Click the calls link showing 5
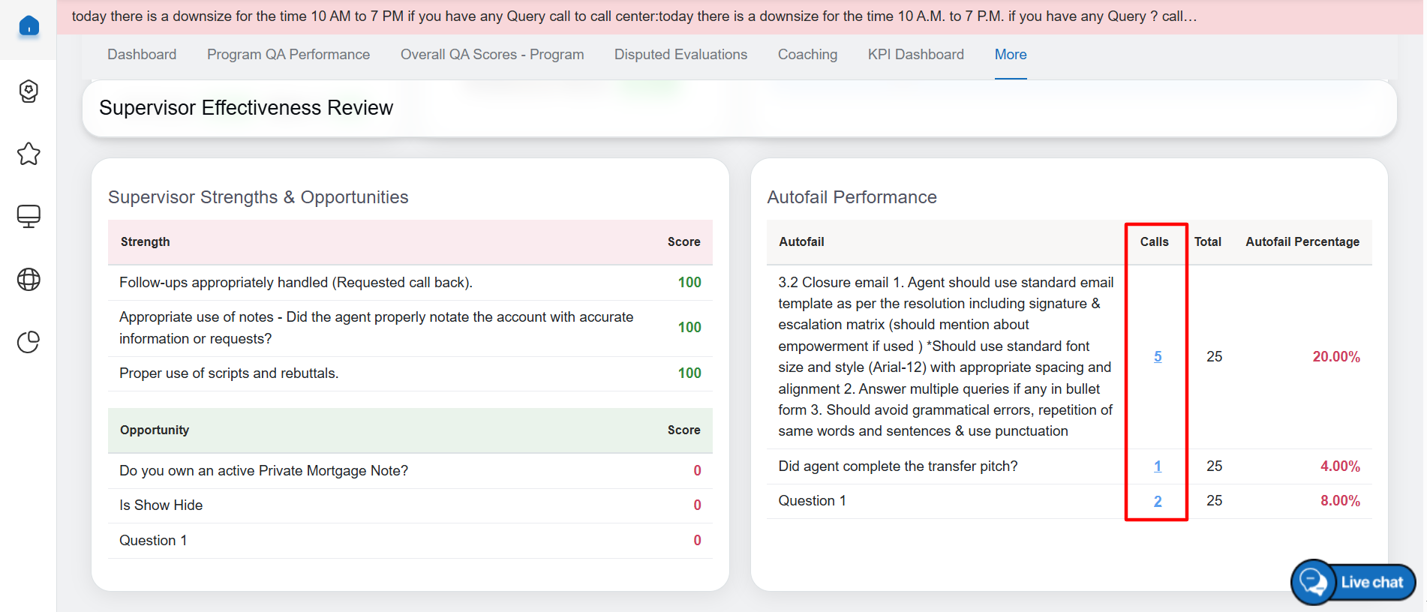 tap(1158, 357)
